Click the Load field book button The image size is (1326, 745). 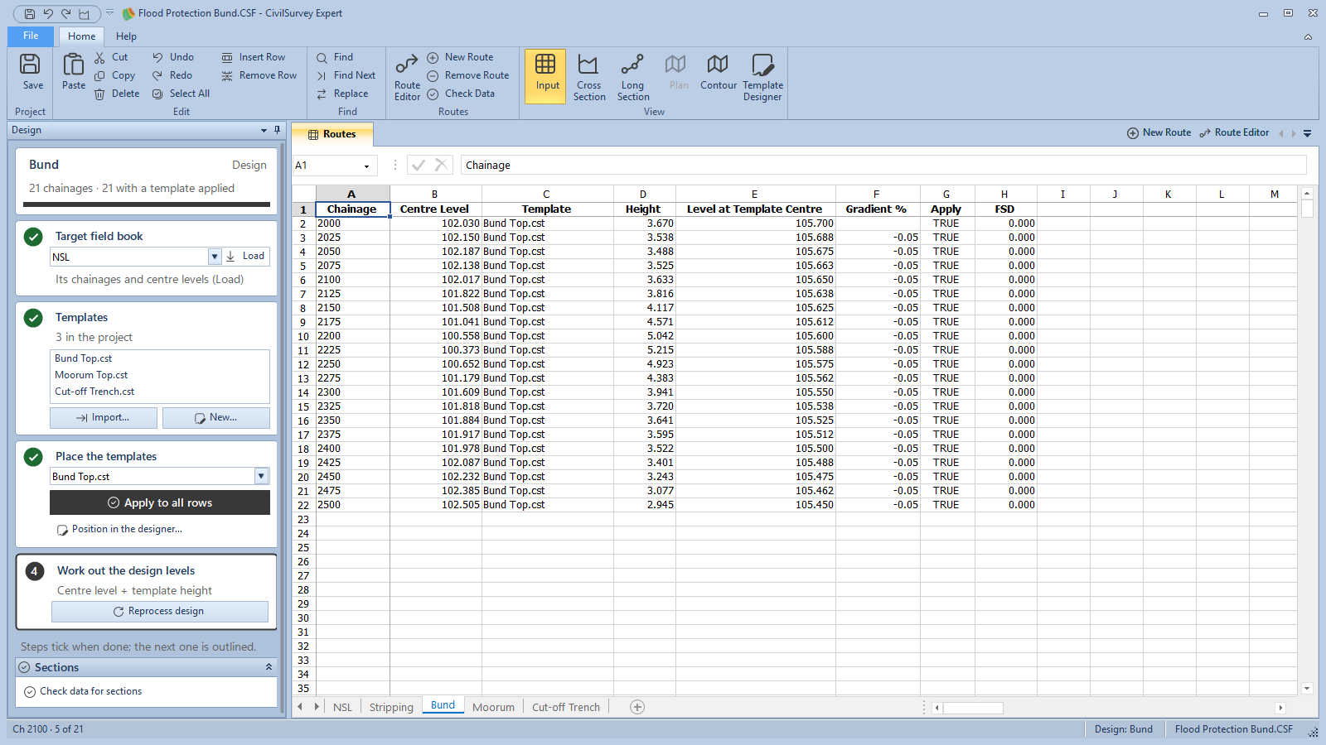(x=246, y=257)
